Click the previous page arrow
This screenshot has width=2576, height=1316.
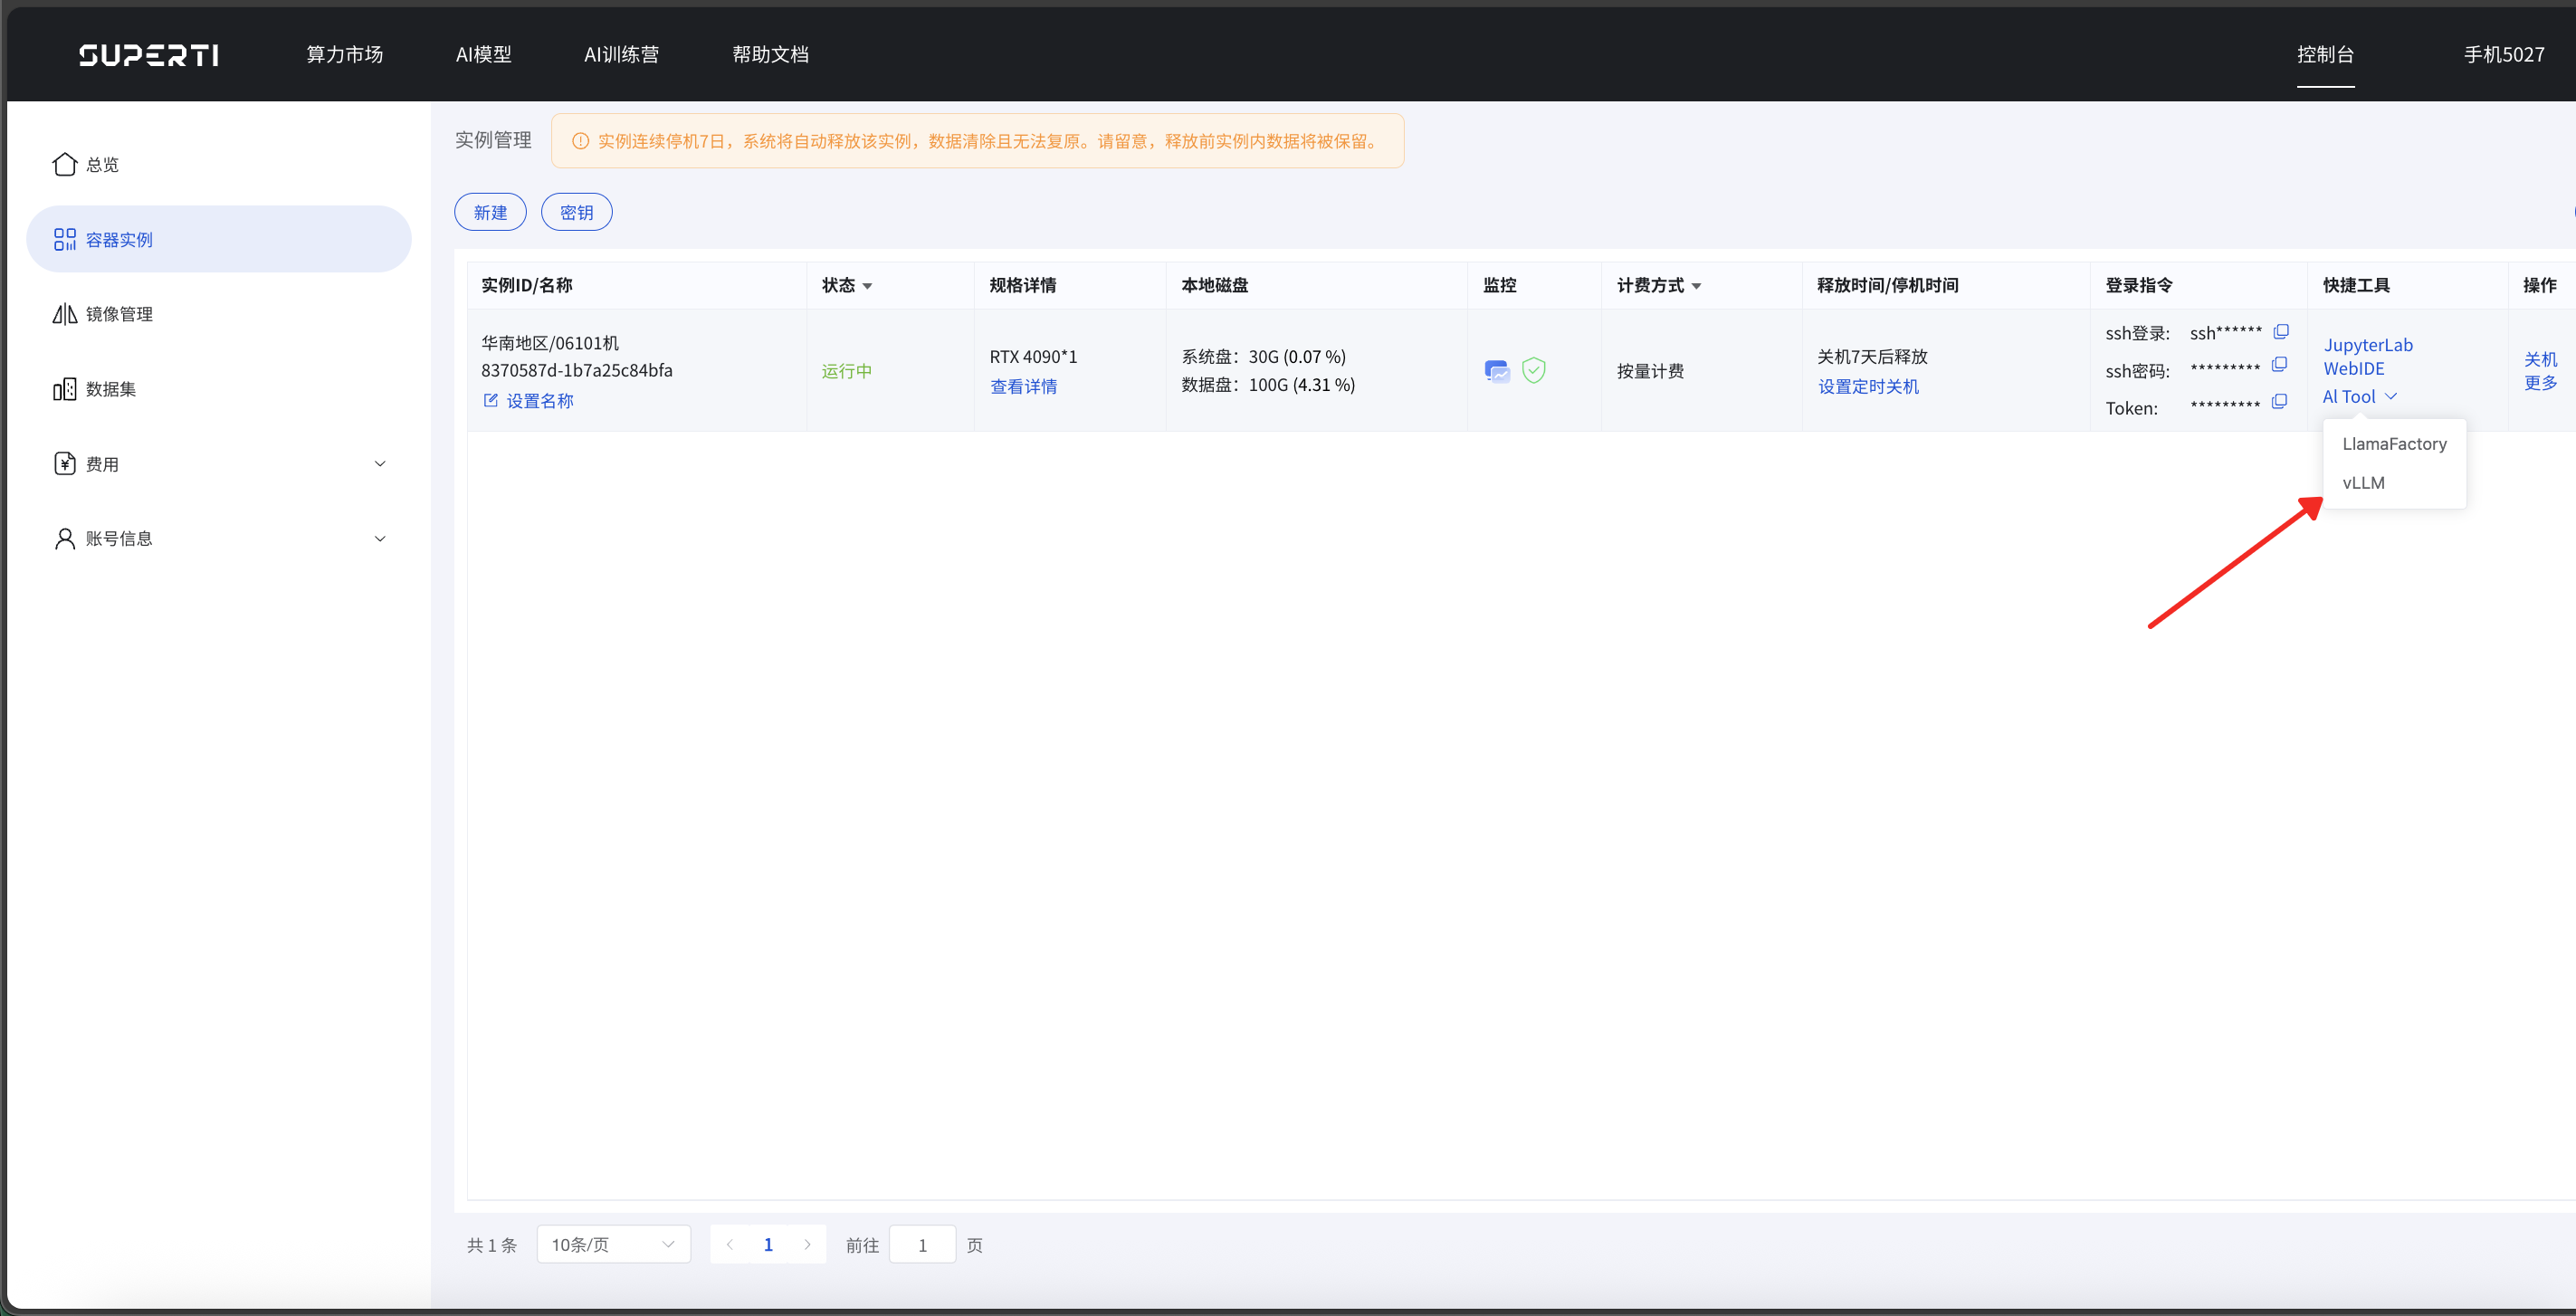point(729,1244)
